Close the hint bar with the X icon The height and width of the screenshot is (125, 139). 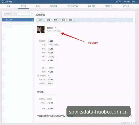click(x=131, y=116)
